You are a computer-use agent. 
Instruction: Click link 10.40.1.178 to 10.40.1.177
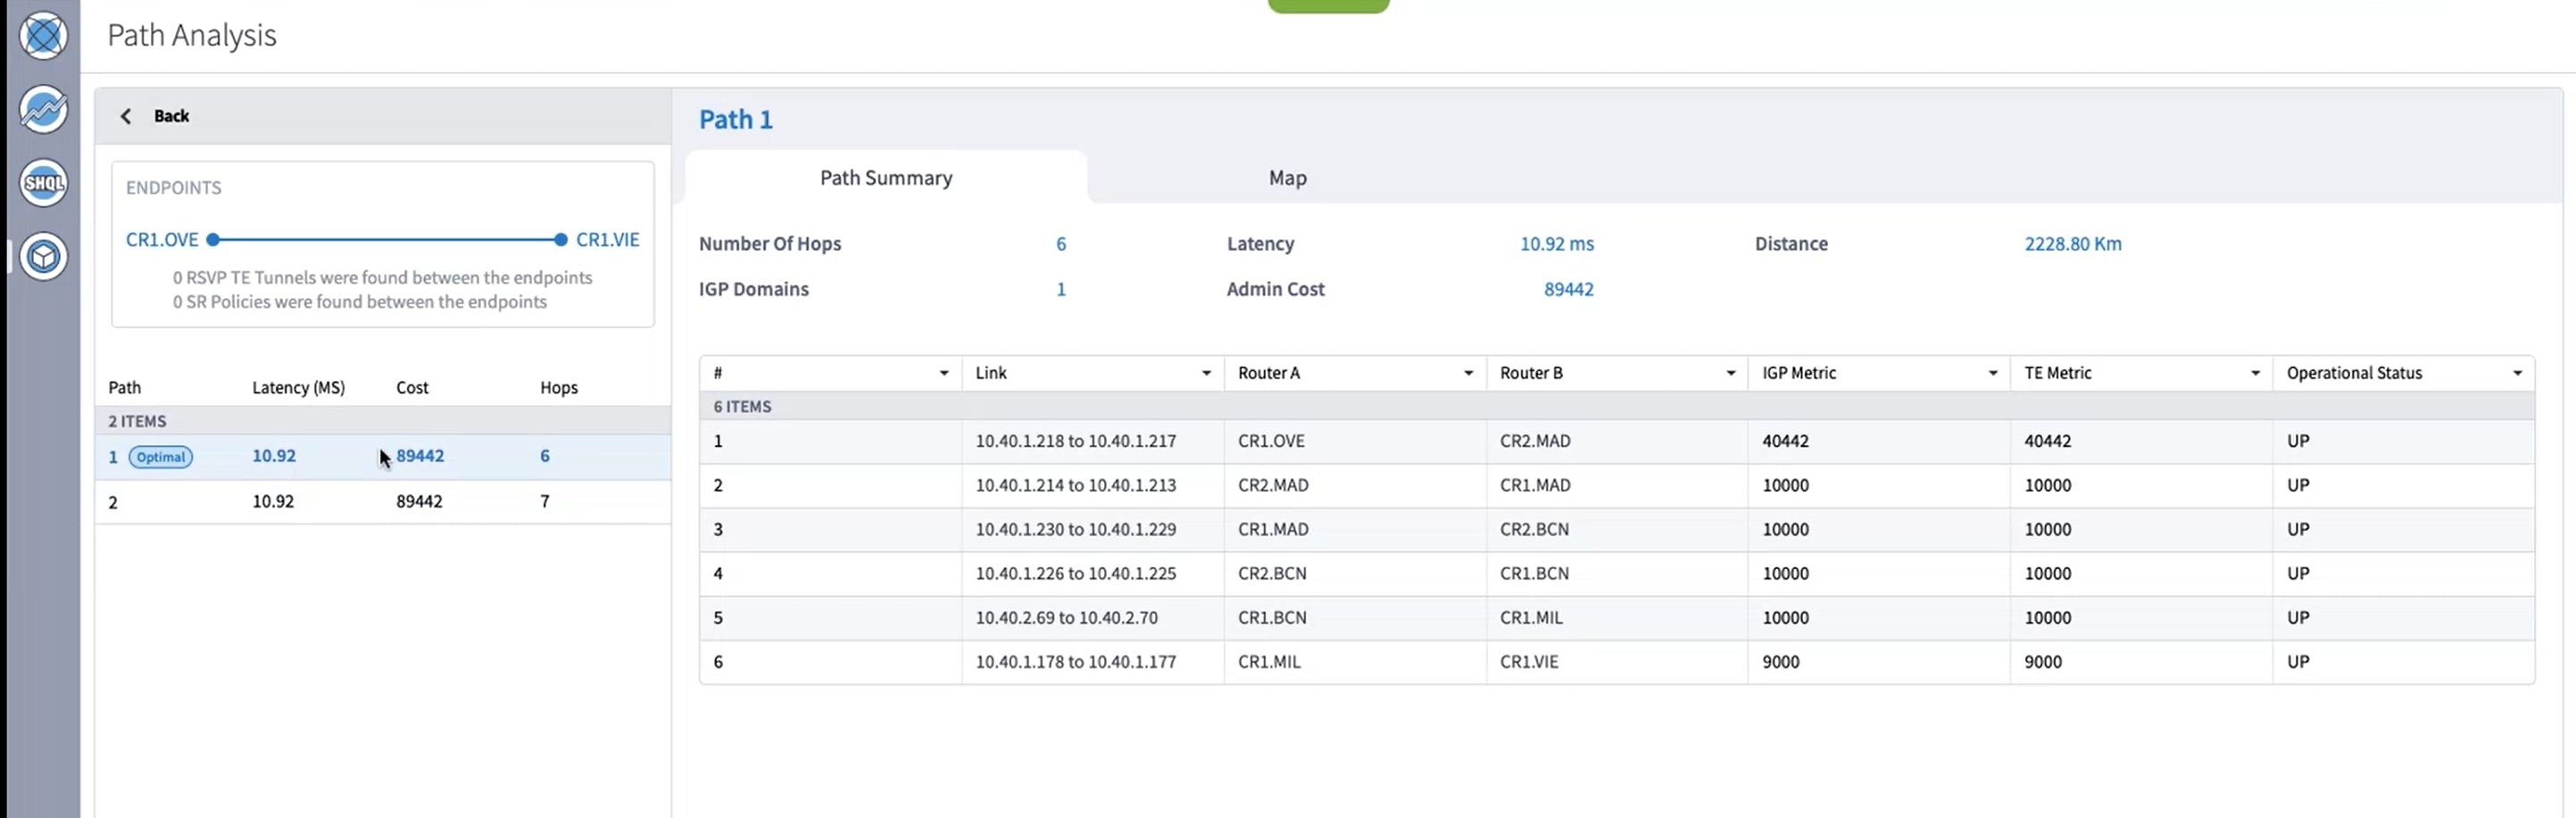[1076, 661]
